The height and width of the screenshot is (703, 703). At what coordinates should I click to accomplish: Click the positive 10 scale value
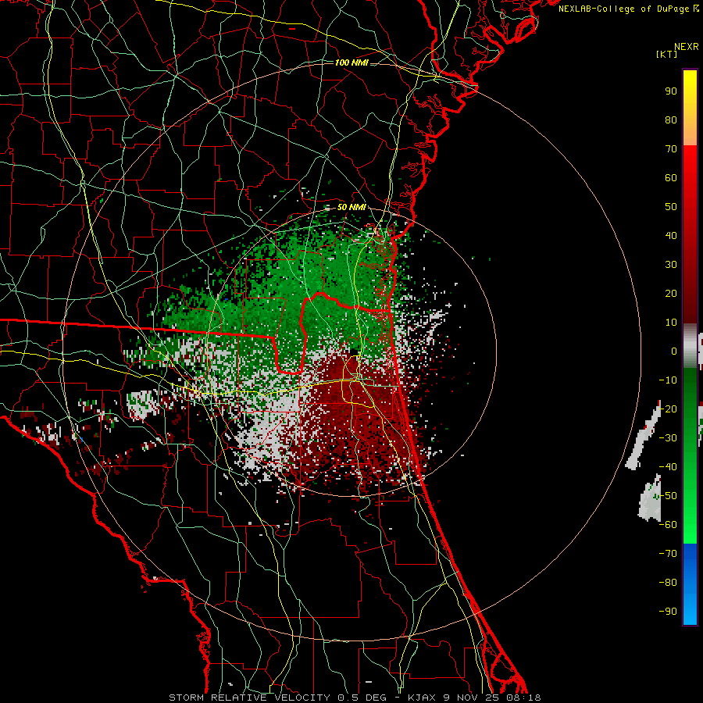[x=671, y=323]
